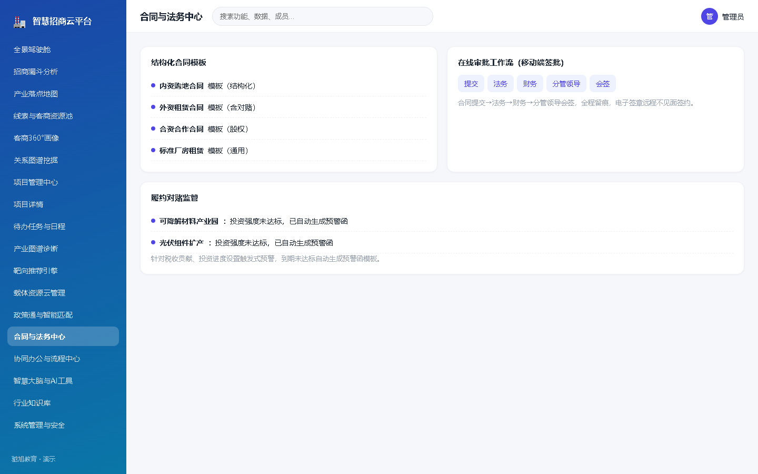Open 系统管理与安全 page
This screenshot has height=474, width=758.
tap(63, 425)
